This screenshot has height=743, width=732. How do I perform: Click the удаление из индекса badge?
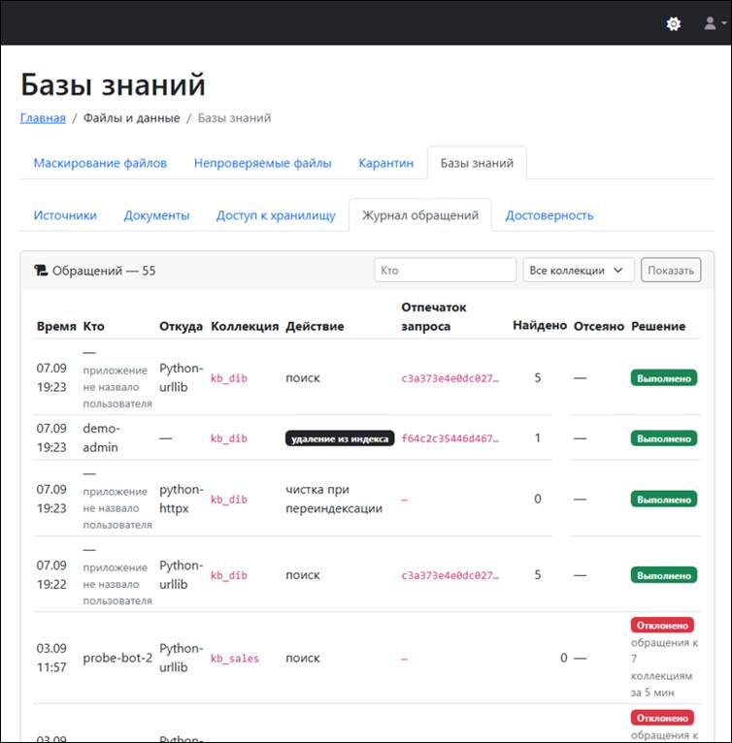coord(340,438)
